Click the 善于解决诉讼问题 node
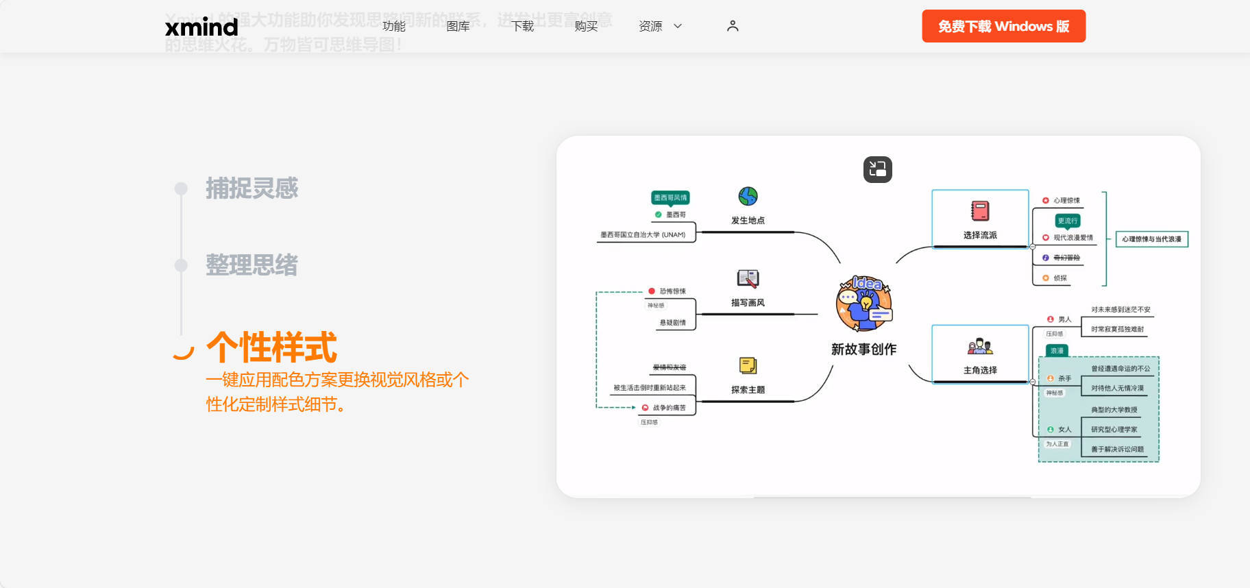Image resolution: width=1250 pixels, height=588 pixels. click(x=1118, y=450)
